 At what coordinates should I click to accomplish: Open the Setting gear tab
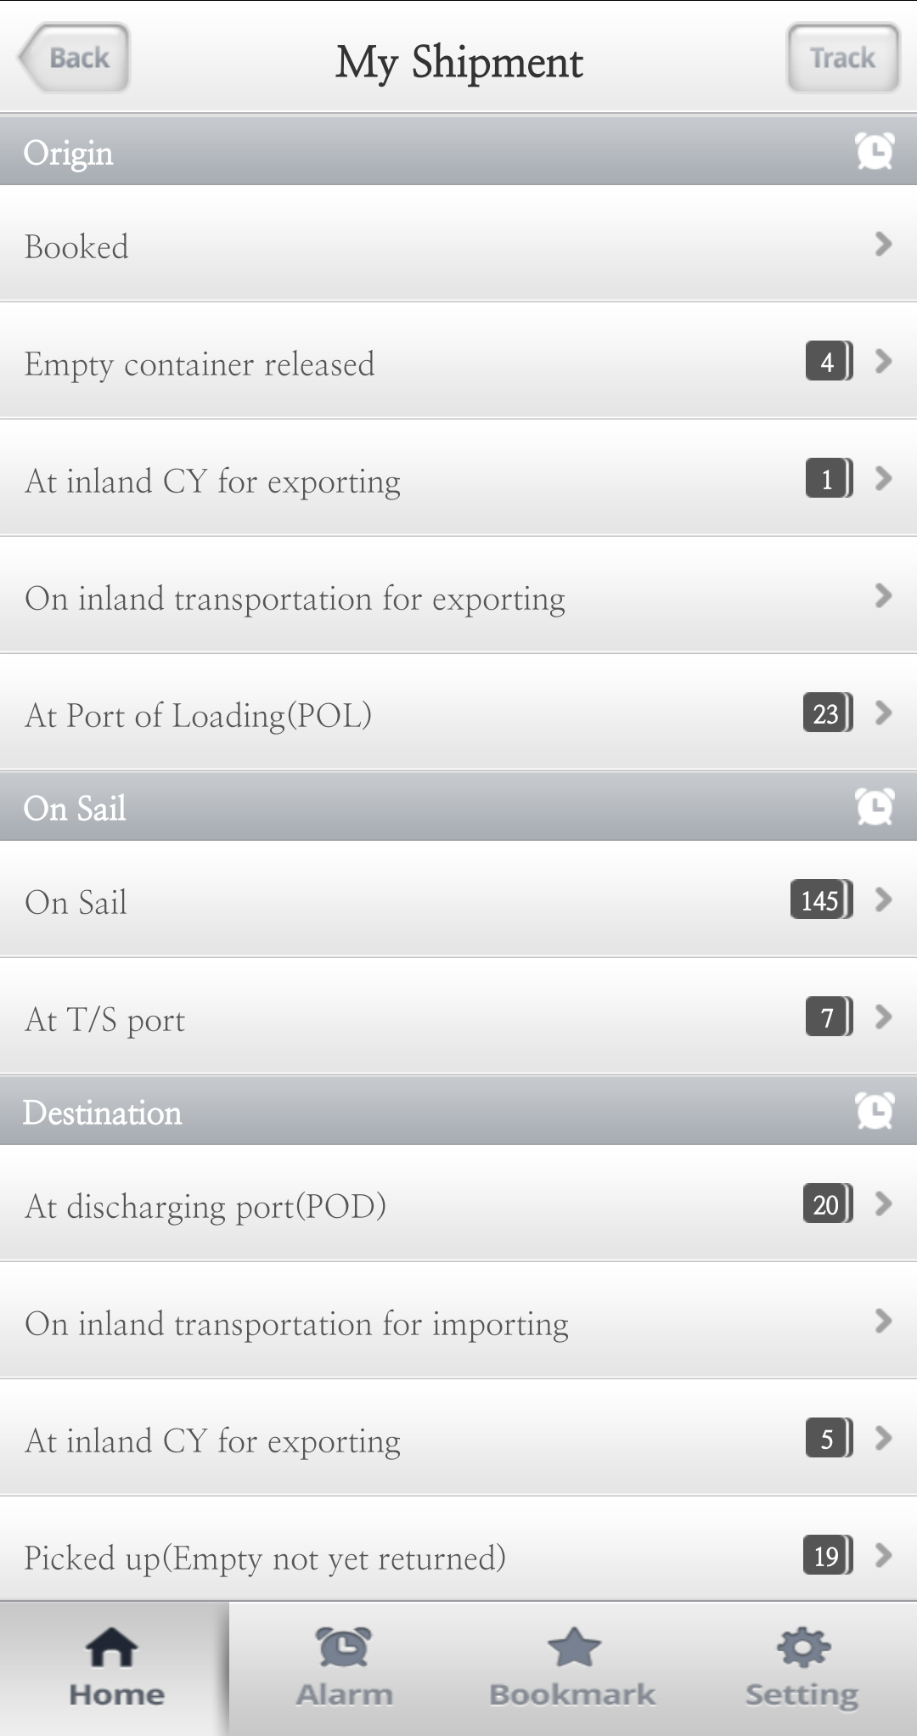click(802, 1668)
